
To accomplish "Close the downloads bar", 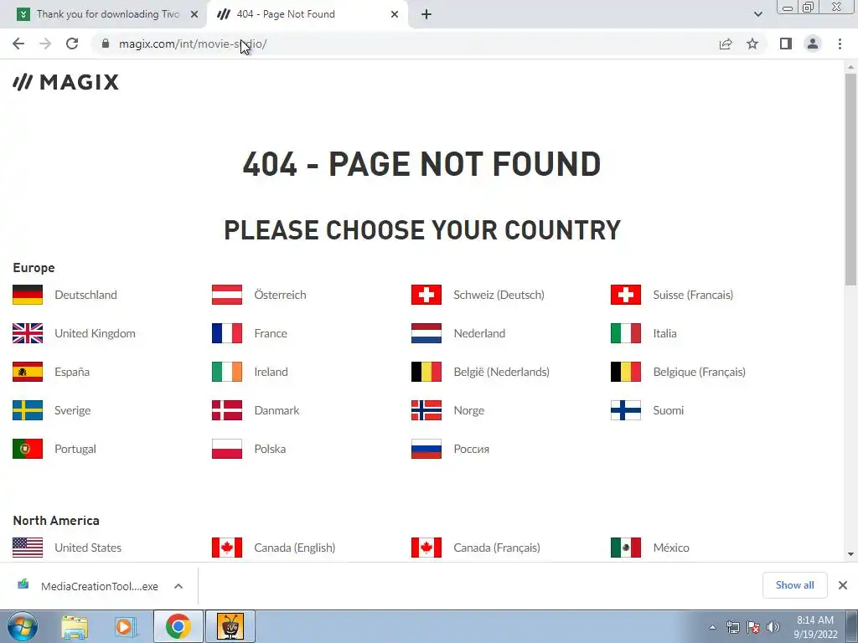I will (843, 585).
